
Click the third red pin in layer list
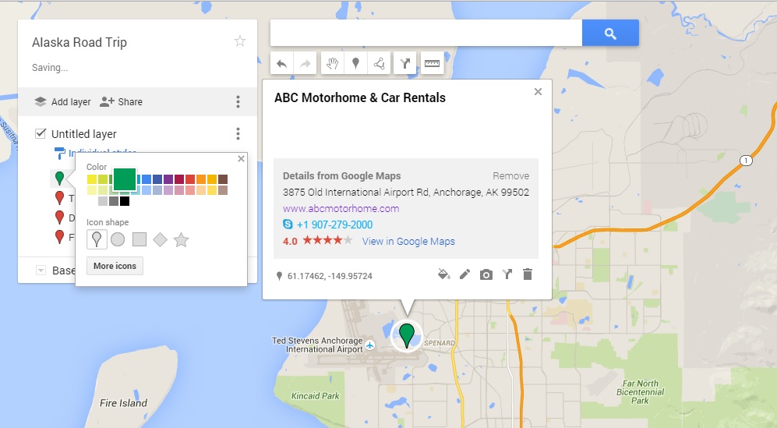click(59, 237)
